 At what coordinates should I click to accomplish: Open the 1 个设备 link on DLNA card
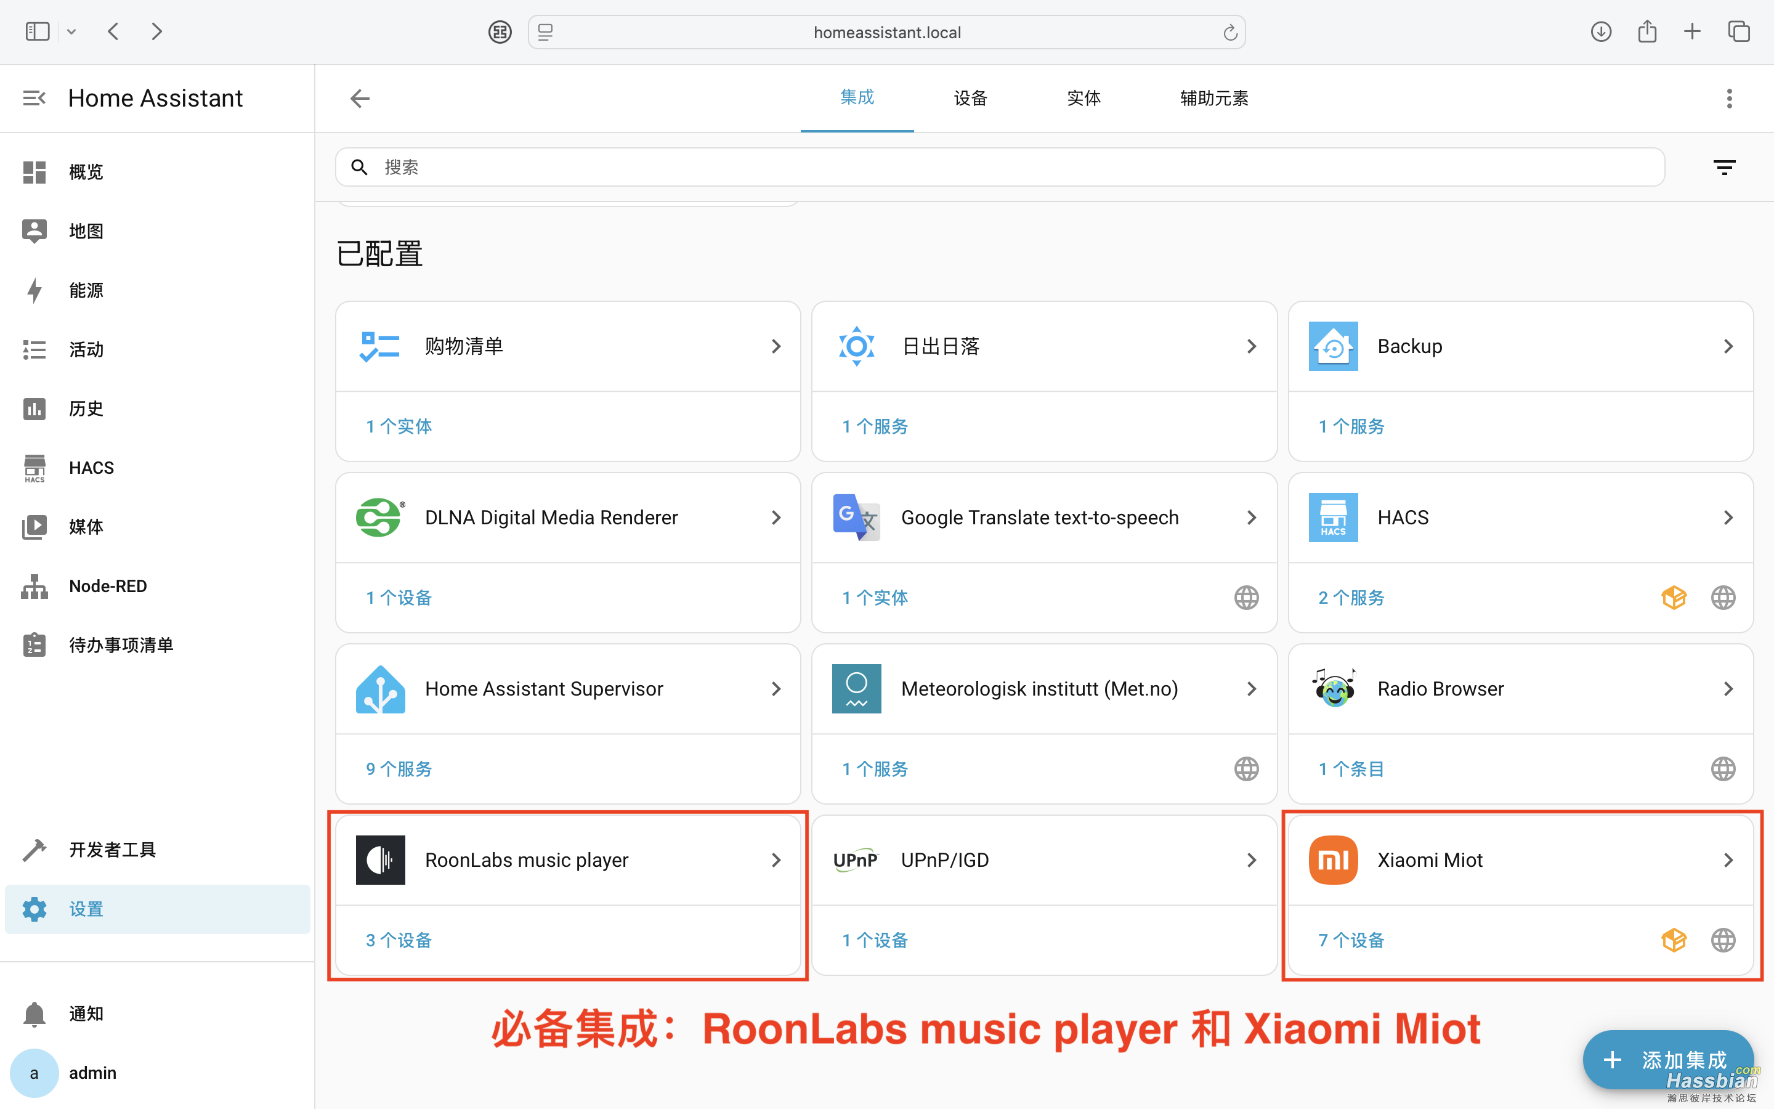click(x=397, y=597)
